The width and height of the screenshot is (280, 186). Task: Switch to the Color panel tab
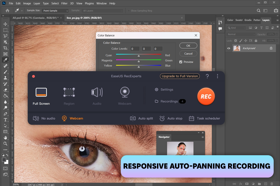230,20
